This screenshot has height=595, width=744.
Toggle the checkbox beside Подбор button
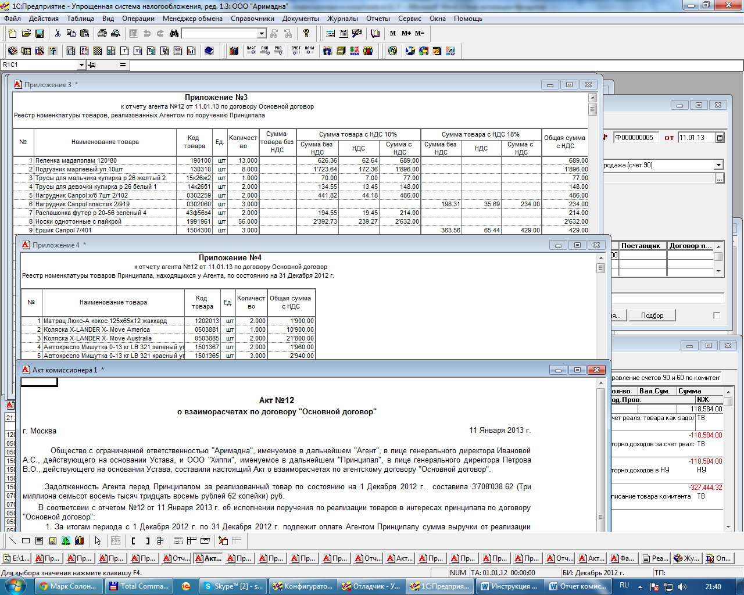pyautogui.click(x=716, y=316)
